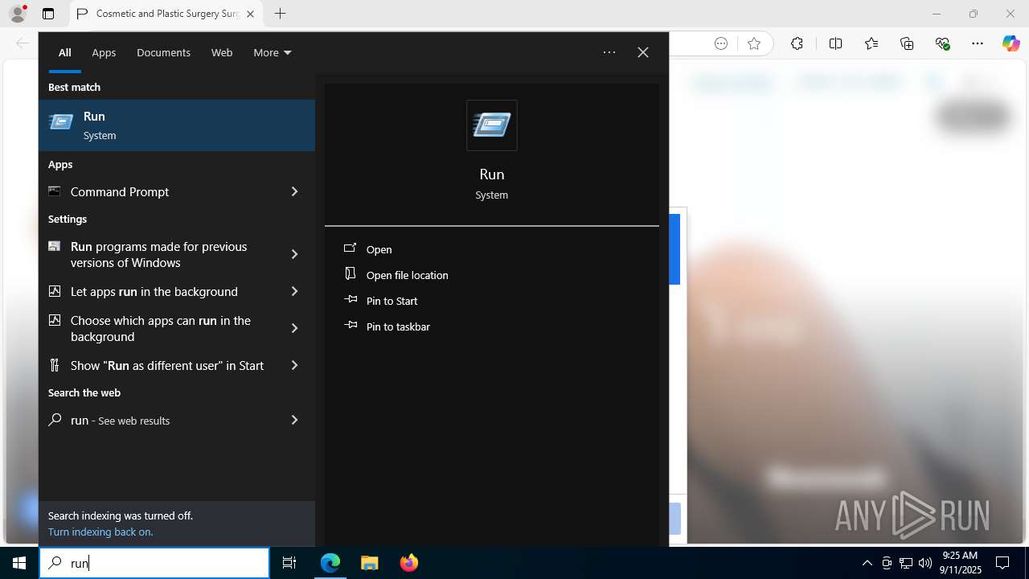1029x579 pixels.
Task: Click the search magnifier icon beside web results
Action: pyautogui.click(x=55, y=420)
